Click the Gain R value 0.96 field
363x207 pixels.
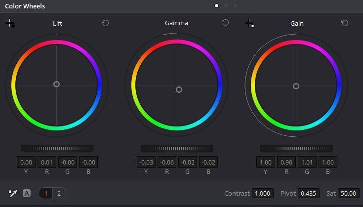286,163
